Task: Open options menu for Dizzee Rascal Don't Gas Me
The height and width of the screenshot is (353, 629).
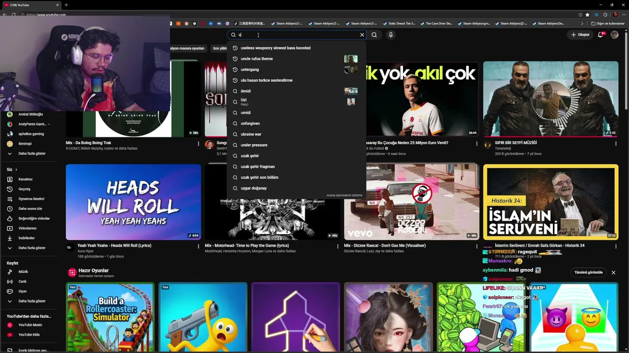Action: (477, 246)
